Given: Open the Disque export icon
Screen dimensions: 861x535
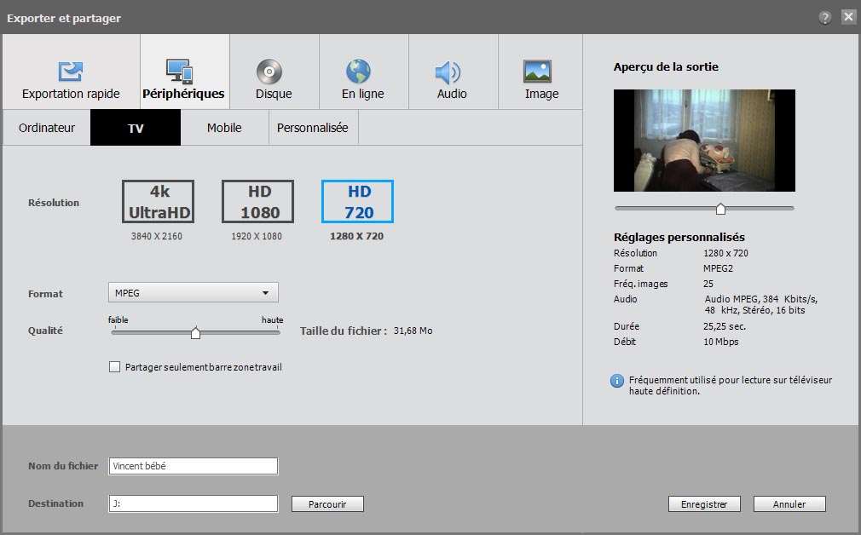Looking at the screenshot, I should coord(269,72).
